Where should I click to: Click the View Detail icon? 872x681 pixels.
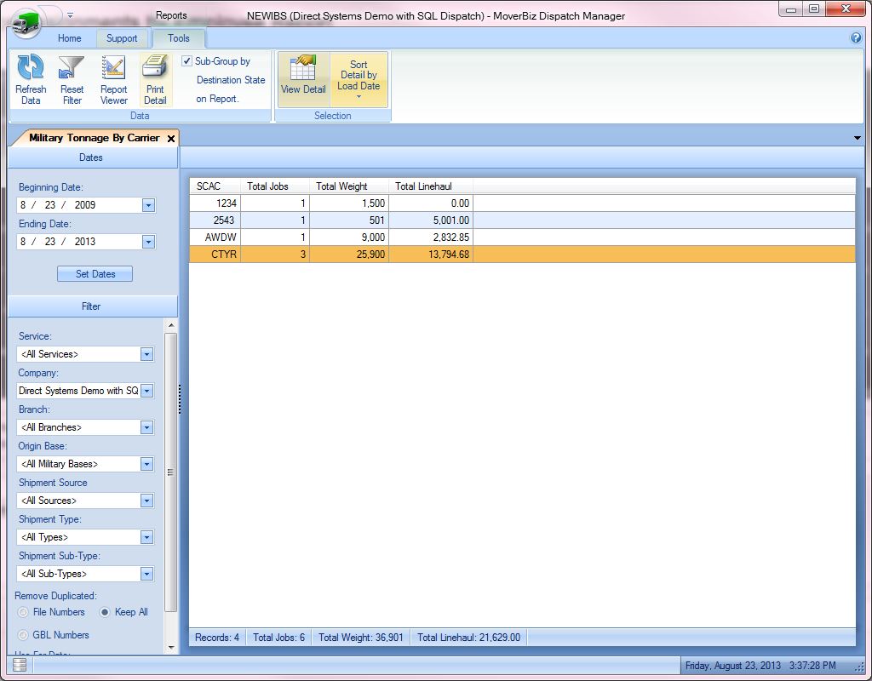click(303, 70)
